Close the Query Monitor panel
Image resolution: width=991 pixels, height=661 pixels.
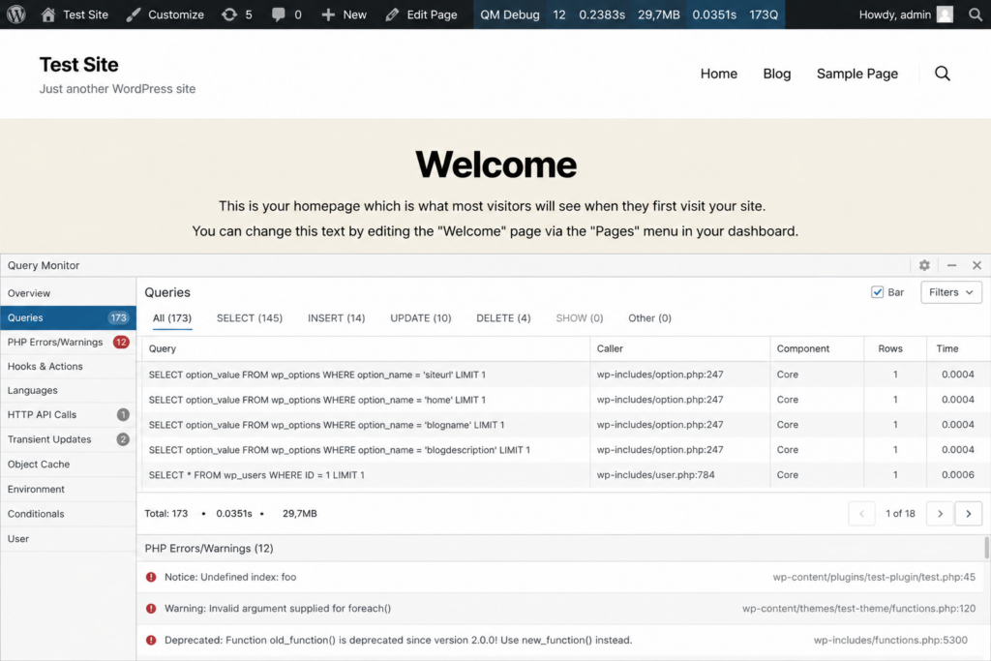coord(976,265)
